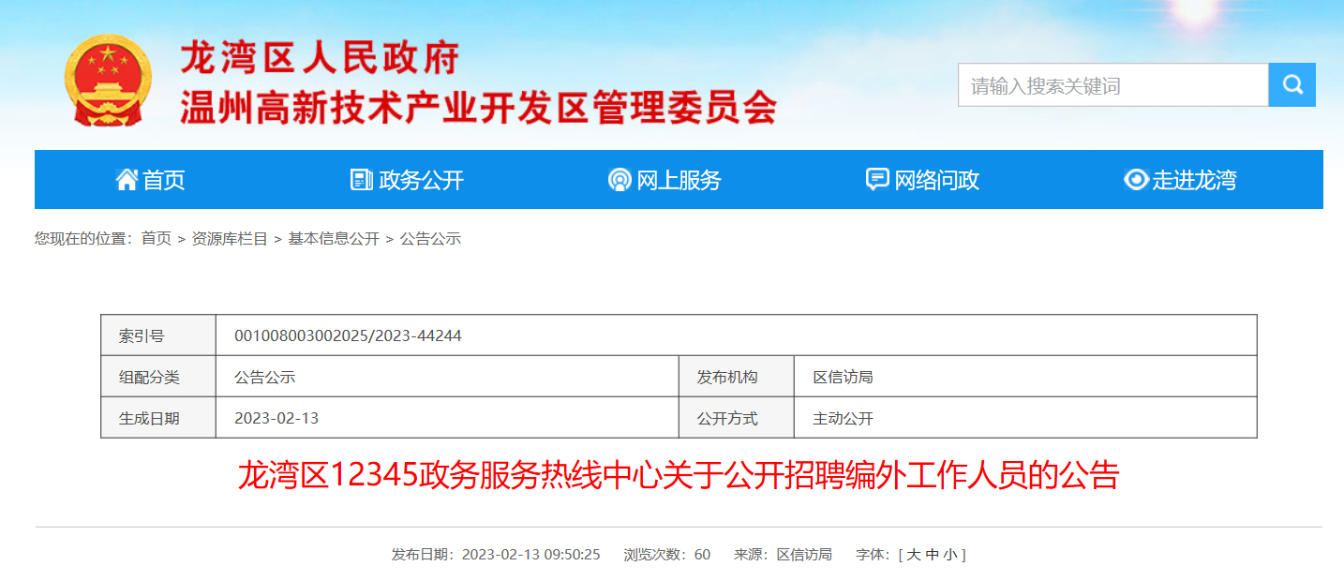The height and width of the screenshot is (581, 1344).
Task: Go to 首页 in the breadcrumb
Action: point(157,239)
